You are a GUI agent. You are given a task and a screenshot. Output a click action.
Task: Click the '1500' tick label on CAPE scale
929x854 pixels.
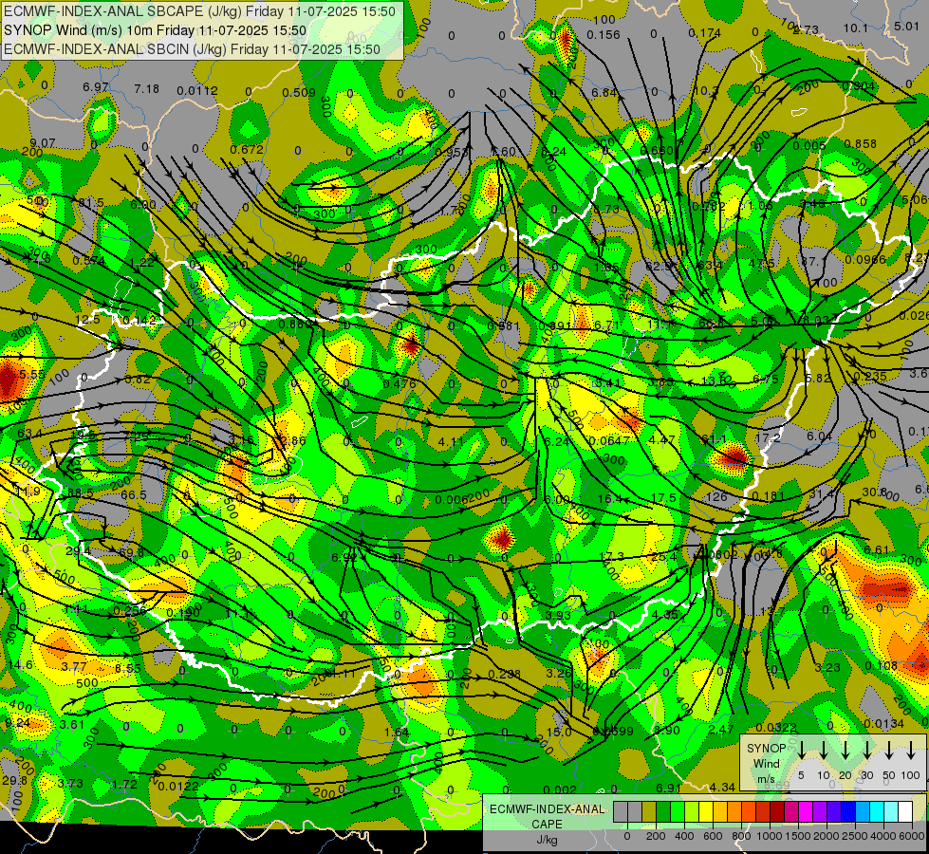tap(798, 836)
